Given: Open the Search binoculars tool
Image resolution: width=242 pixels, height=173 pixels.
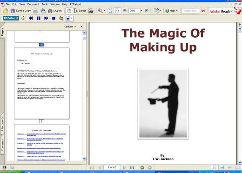Looking at the screenshot, I should [55, 11].
